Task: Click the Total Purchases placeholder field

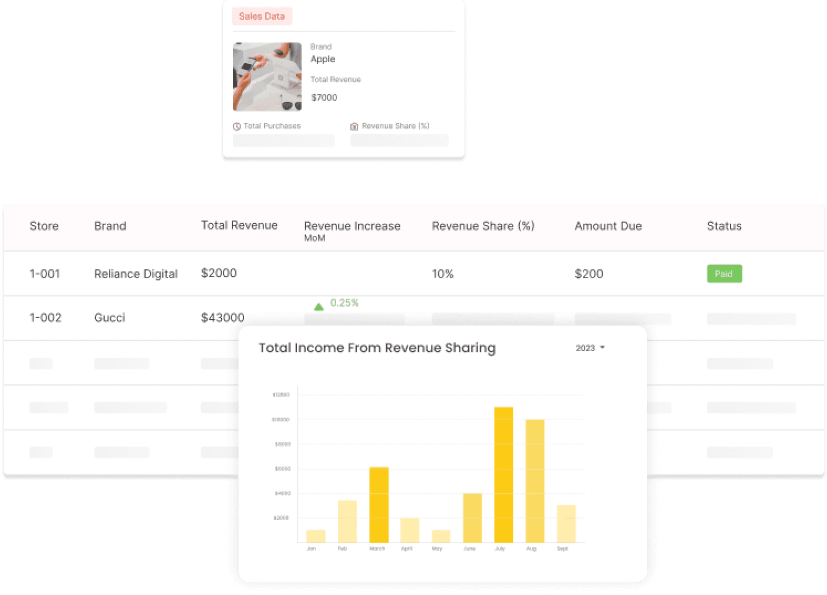Action: (284, 141)
